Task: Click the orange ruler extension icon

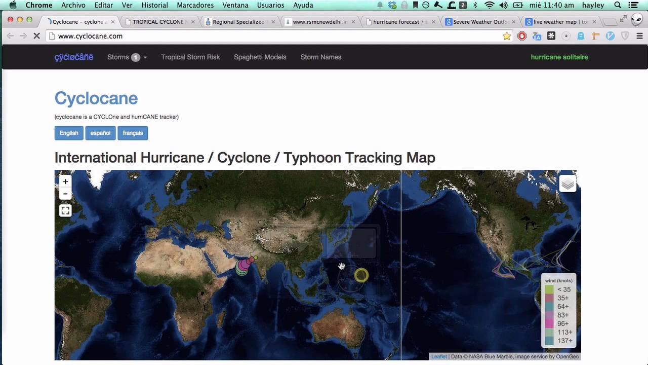Action: click(595, 36)
